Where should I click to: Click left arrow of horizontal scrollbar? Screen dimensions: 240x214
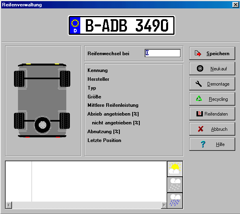coord(9,205)
